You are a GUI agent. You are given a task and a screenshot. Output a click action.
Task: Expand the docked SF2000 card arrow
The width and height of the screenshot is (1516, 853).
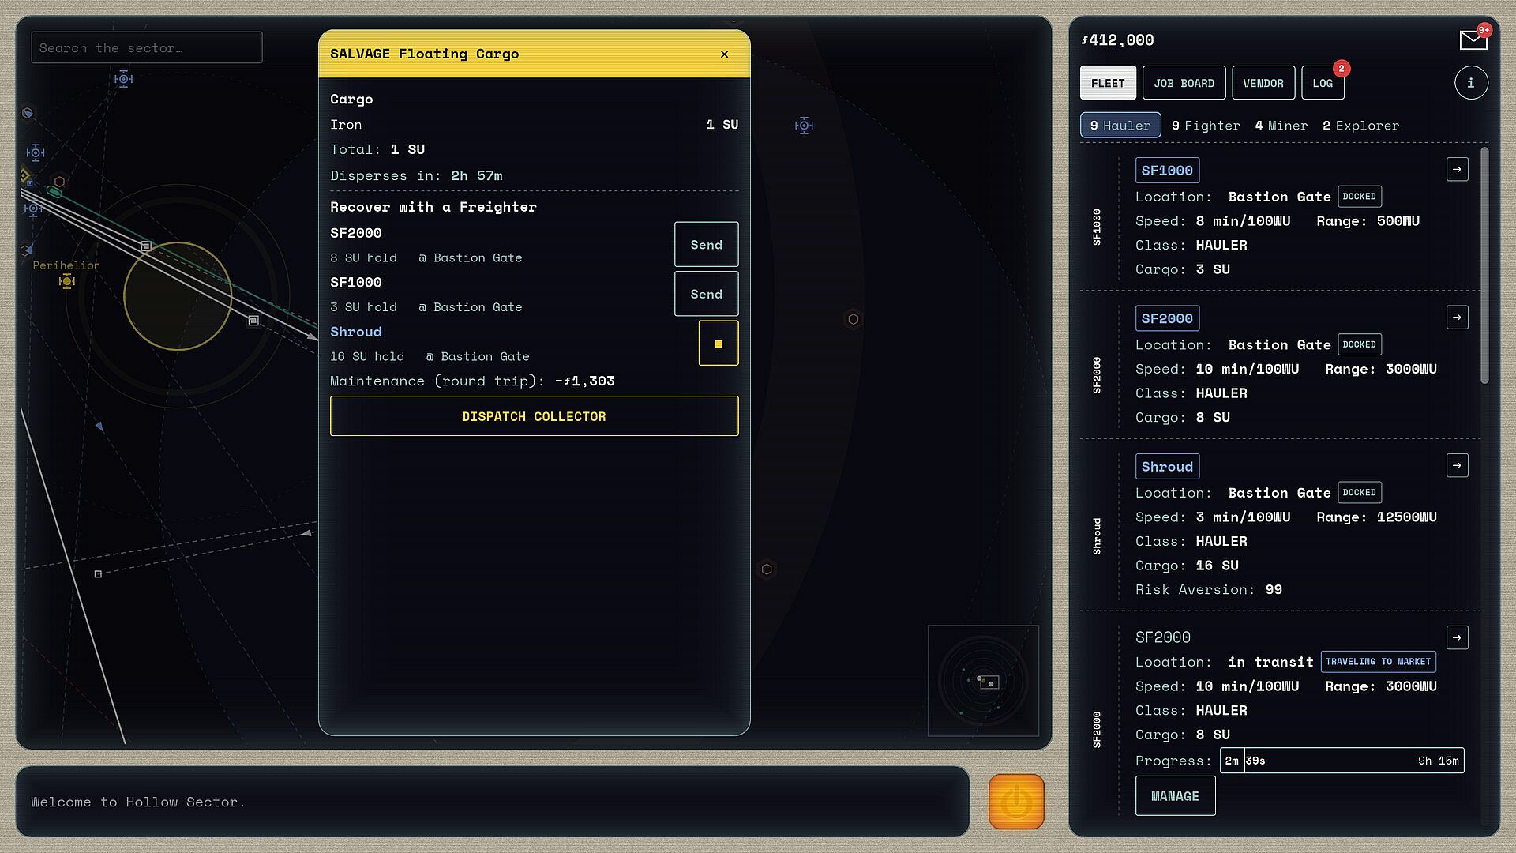coord(1457,318)
